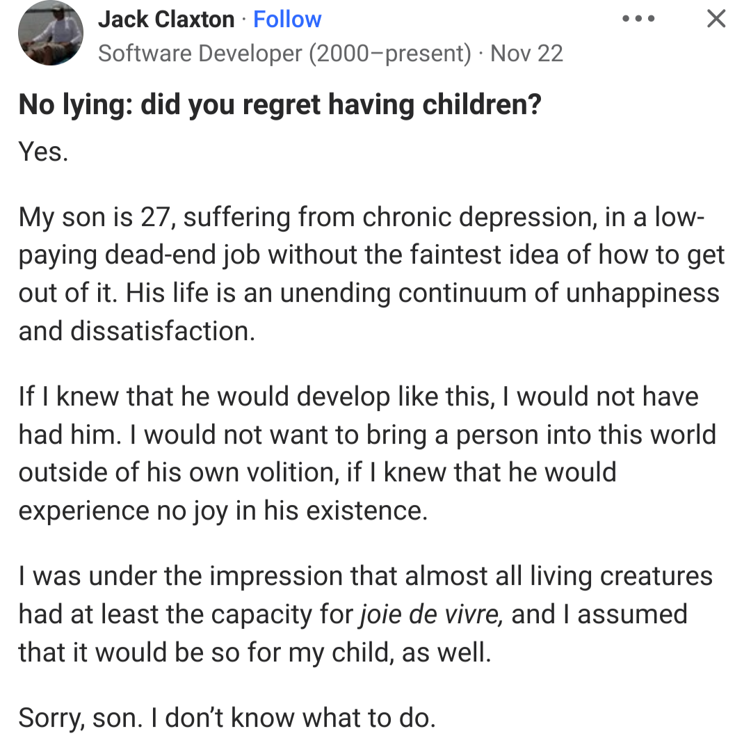Click the Nov 22 post date
This screenshot has height=754, width=751.
526,54
